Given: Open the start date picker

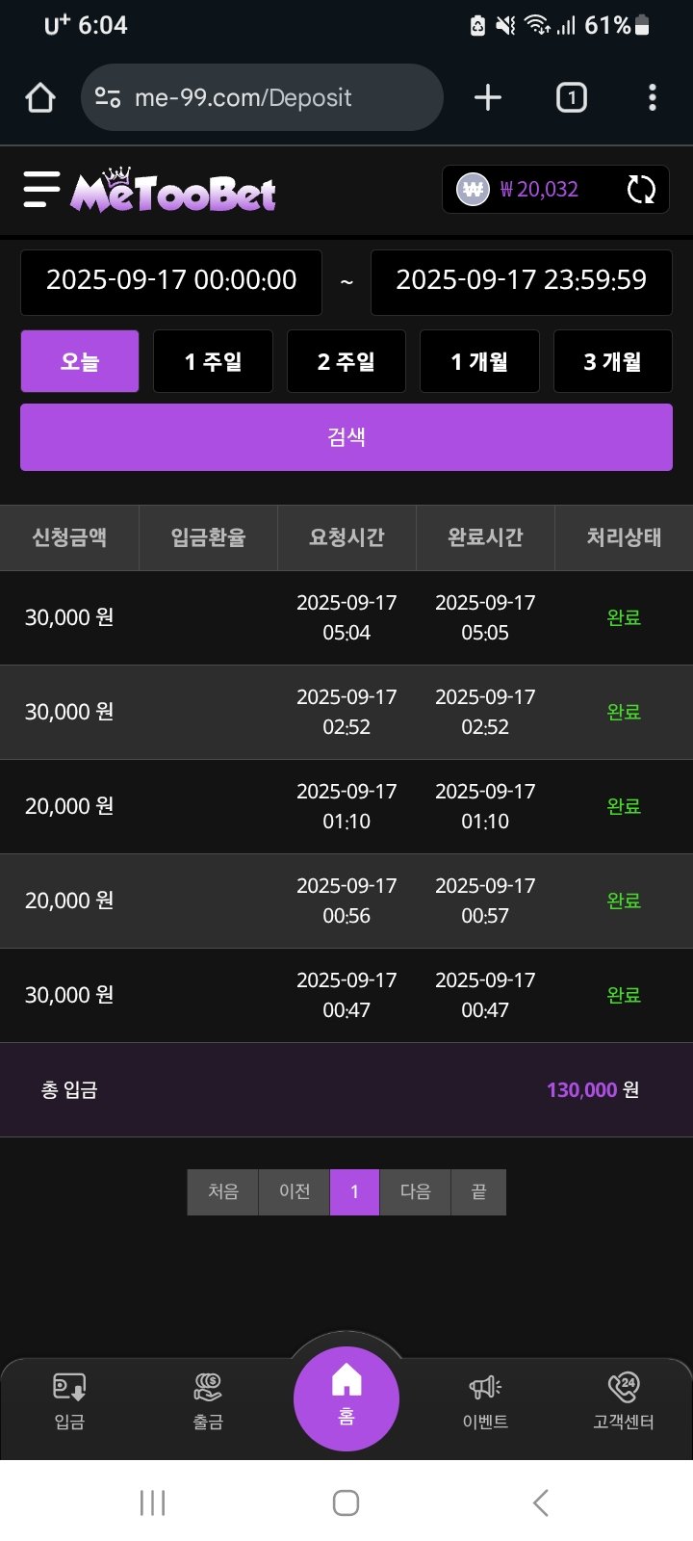Looking at the screenshot, I should pyautogui.click(x=171, y=281).
